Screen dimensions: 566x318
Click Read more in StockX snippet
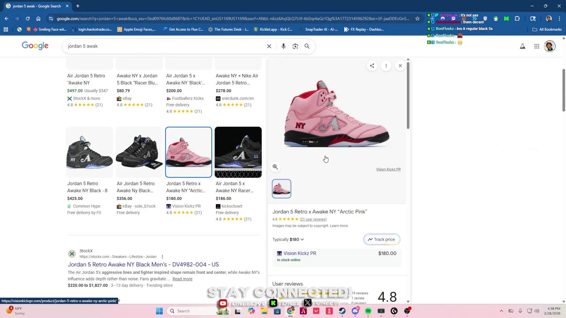point(182,279)
